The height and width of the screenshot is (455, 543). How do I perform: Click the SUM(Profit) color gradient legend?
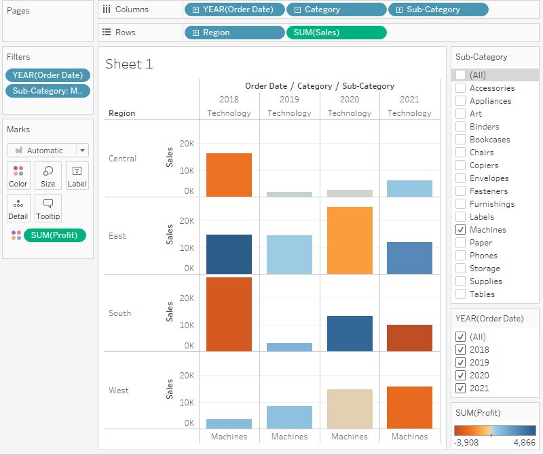(x=495, y=430)
